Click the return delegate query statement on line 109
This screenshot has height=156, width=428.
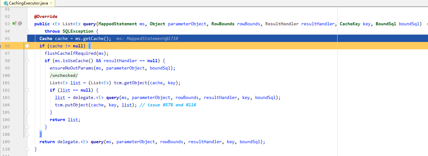pyautogui.click(x=152, y=142)
